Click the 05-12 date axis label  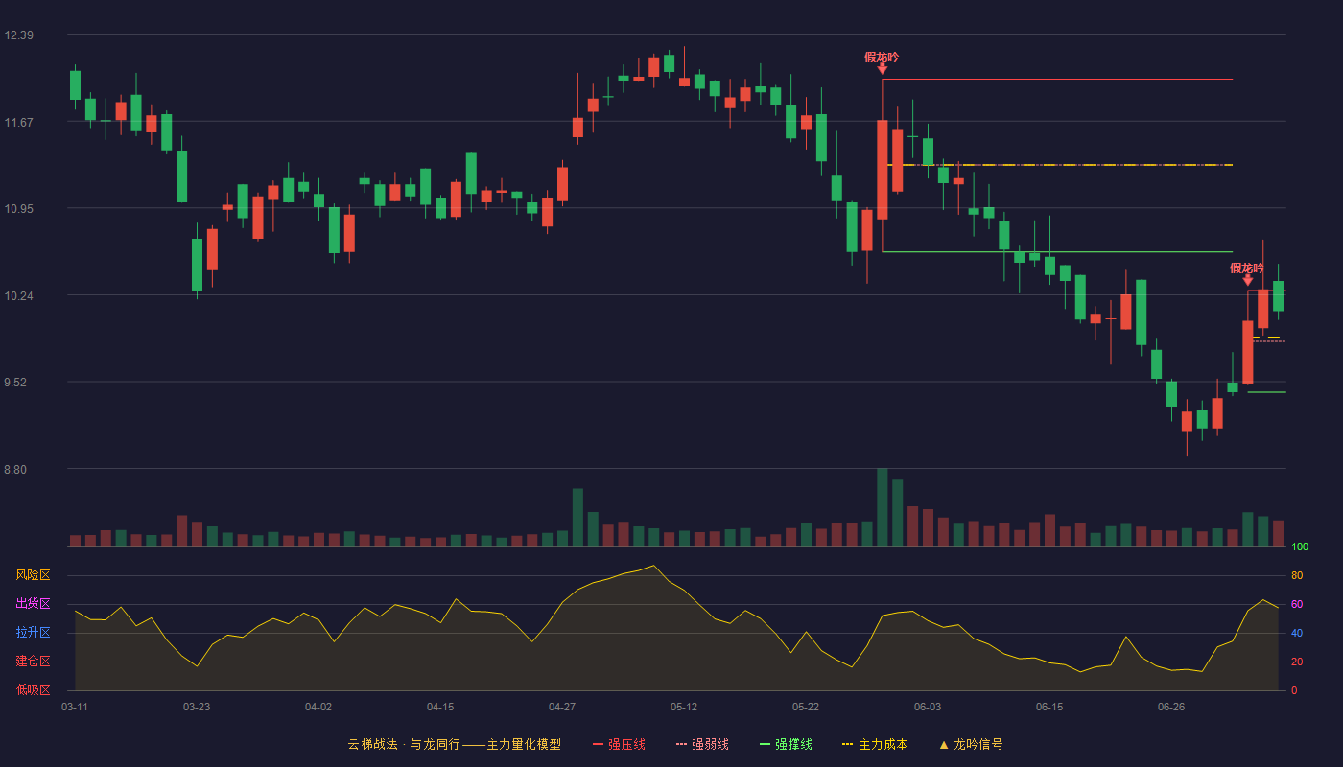click(x=684, y=707)
